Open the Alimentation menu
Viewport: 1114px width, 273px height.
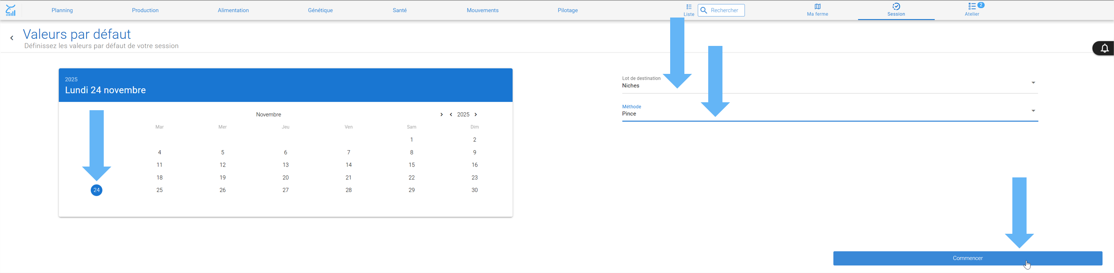(233, 10)
